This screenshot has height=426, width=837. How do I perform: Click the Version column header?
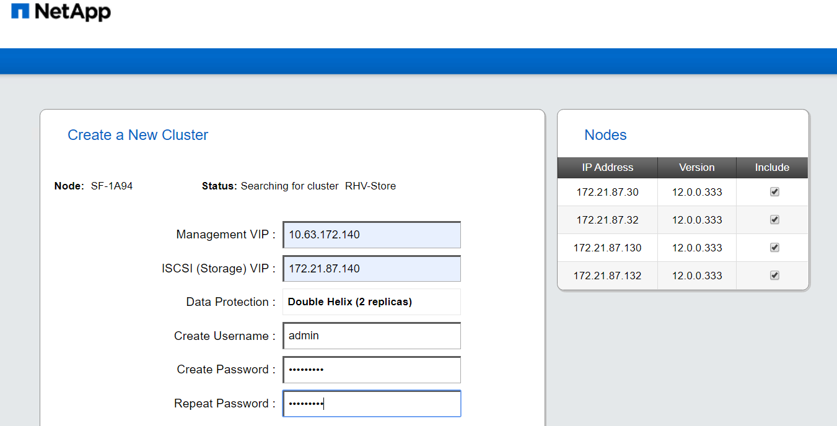[x=696, y=168]
